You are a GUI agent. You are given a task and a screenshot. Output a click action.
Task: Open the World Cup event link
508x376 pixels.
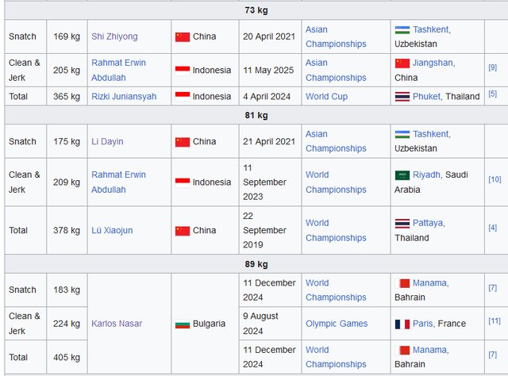point(326,97)
